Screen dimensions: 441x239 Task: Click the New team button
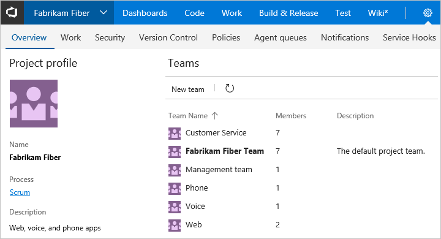click(x=188, y=89)
